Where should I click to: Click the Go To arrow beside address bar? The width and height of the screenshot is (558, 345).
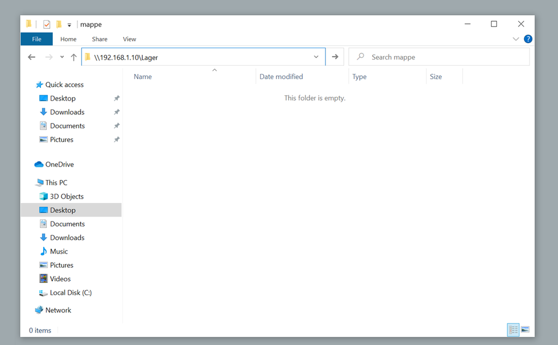(335, 57)
